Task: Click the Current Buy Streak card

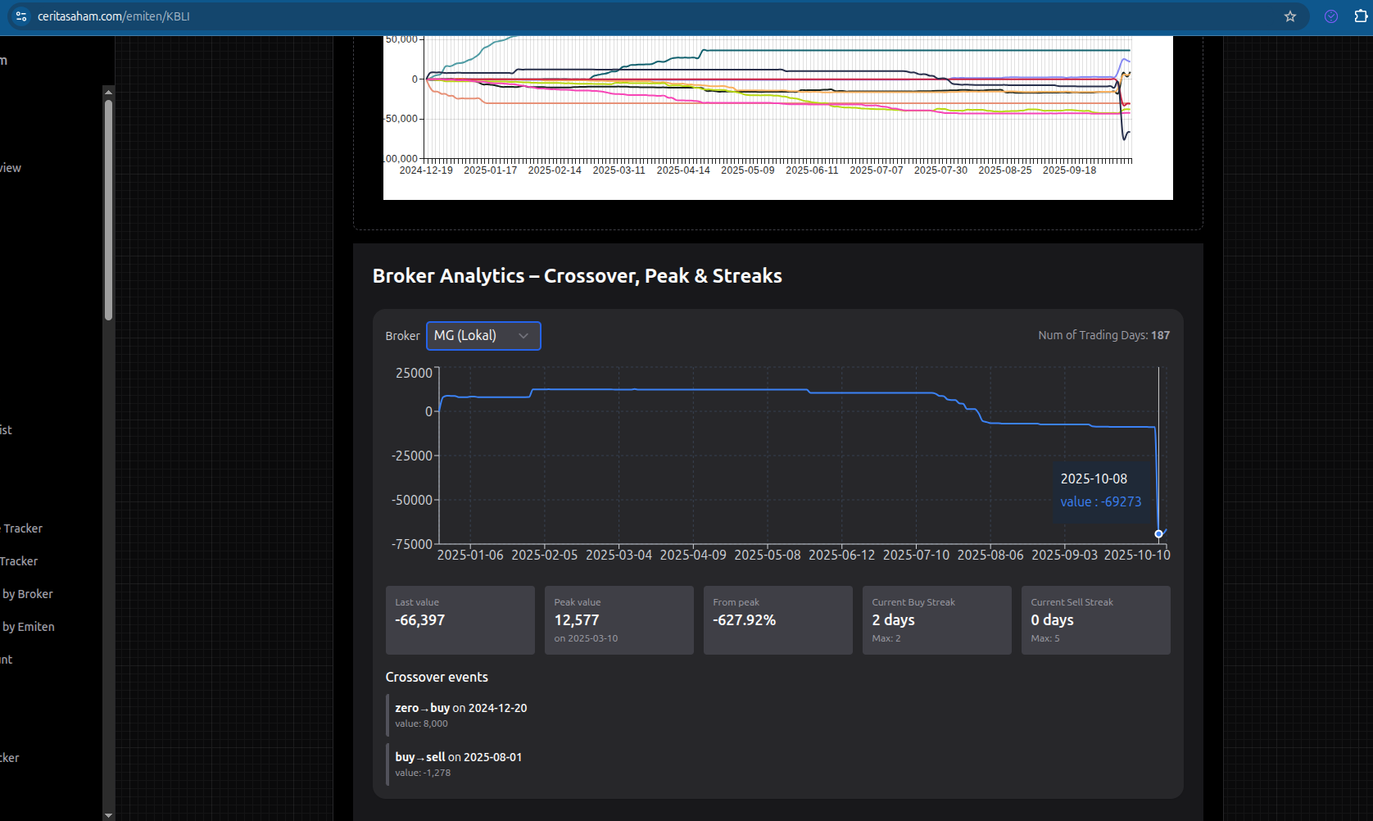Action: (x=936, y=620)
